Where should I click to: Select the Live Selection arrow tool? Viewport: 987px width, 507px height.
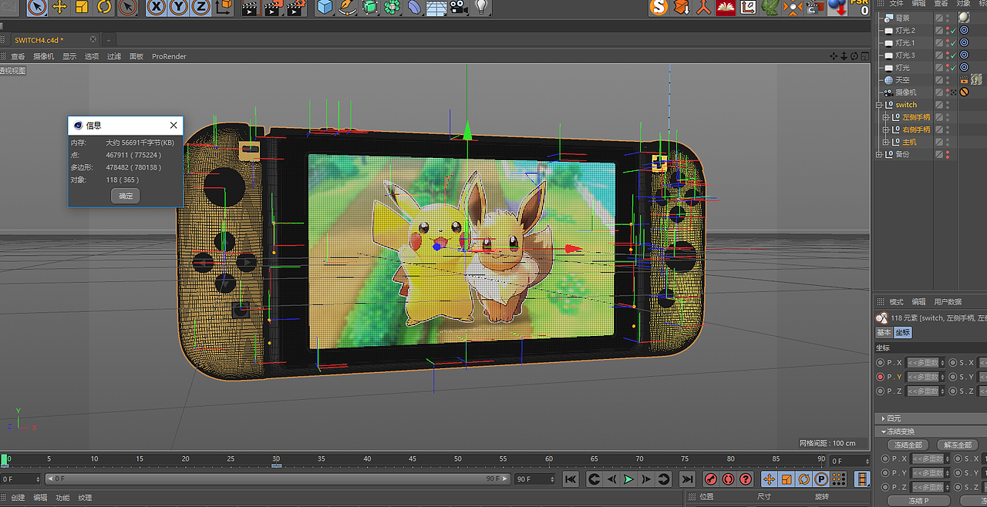click(x=37, y=7)
